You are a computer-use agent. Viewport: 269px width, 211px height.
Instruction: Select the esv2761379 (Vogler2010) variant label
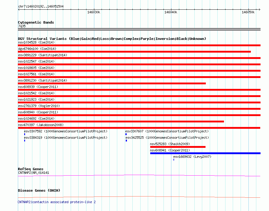coord(39,106)
